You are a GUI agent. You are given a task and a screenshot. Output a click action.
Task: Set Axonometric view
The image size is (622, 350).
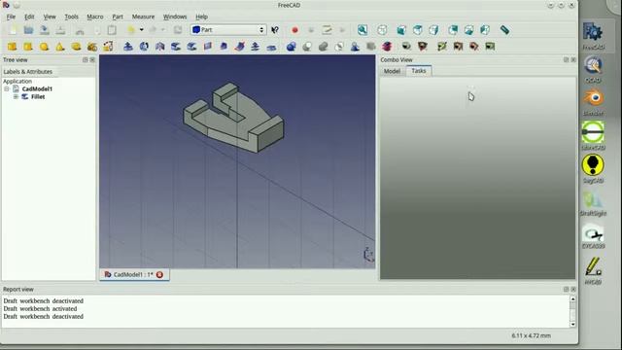click(382, 30)
